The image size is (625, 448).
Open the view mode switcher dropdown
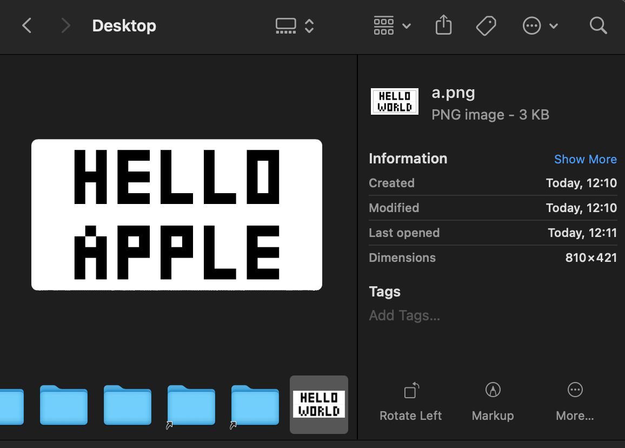[295, 26]
